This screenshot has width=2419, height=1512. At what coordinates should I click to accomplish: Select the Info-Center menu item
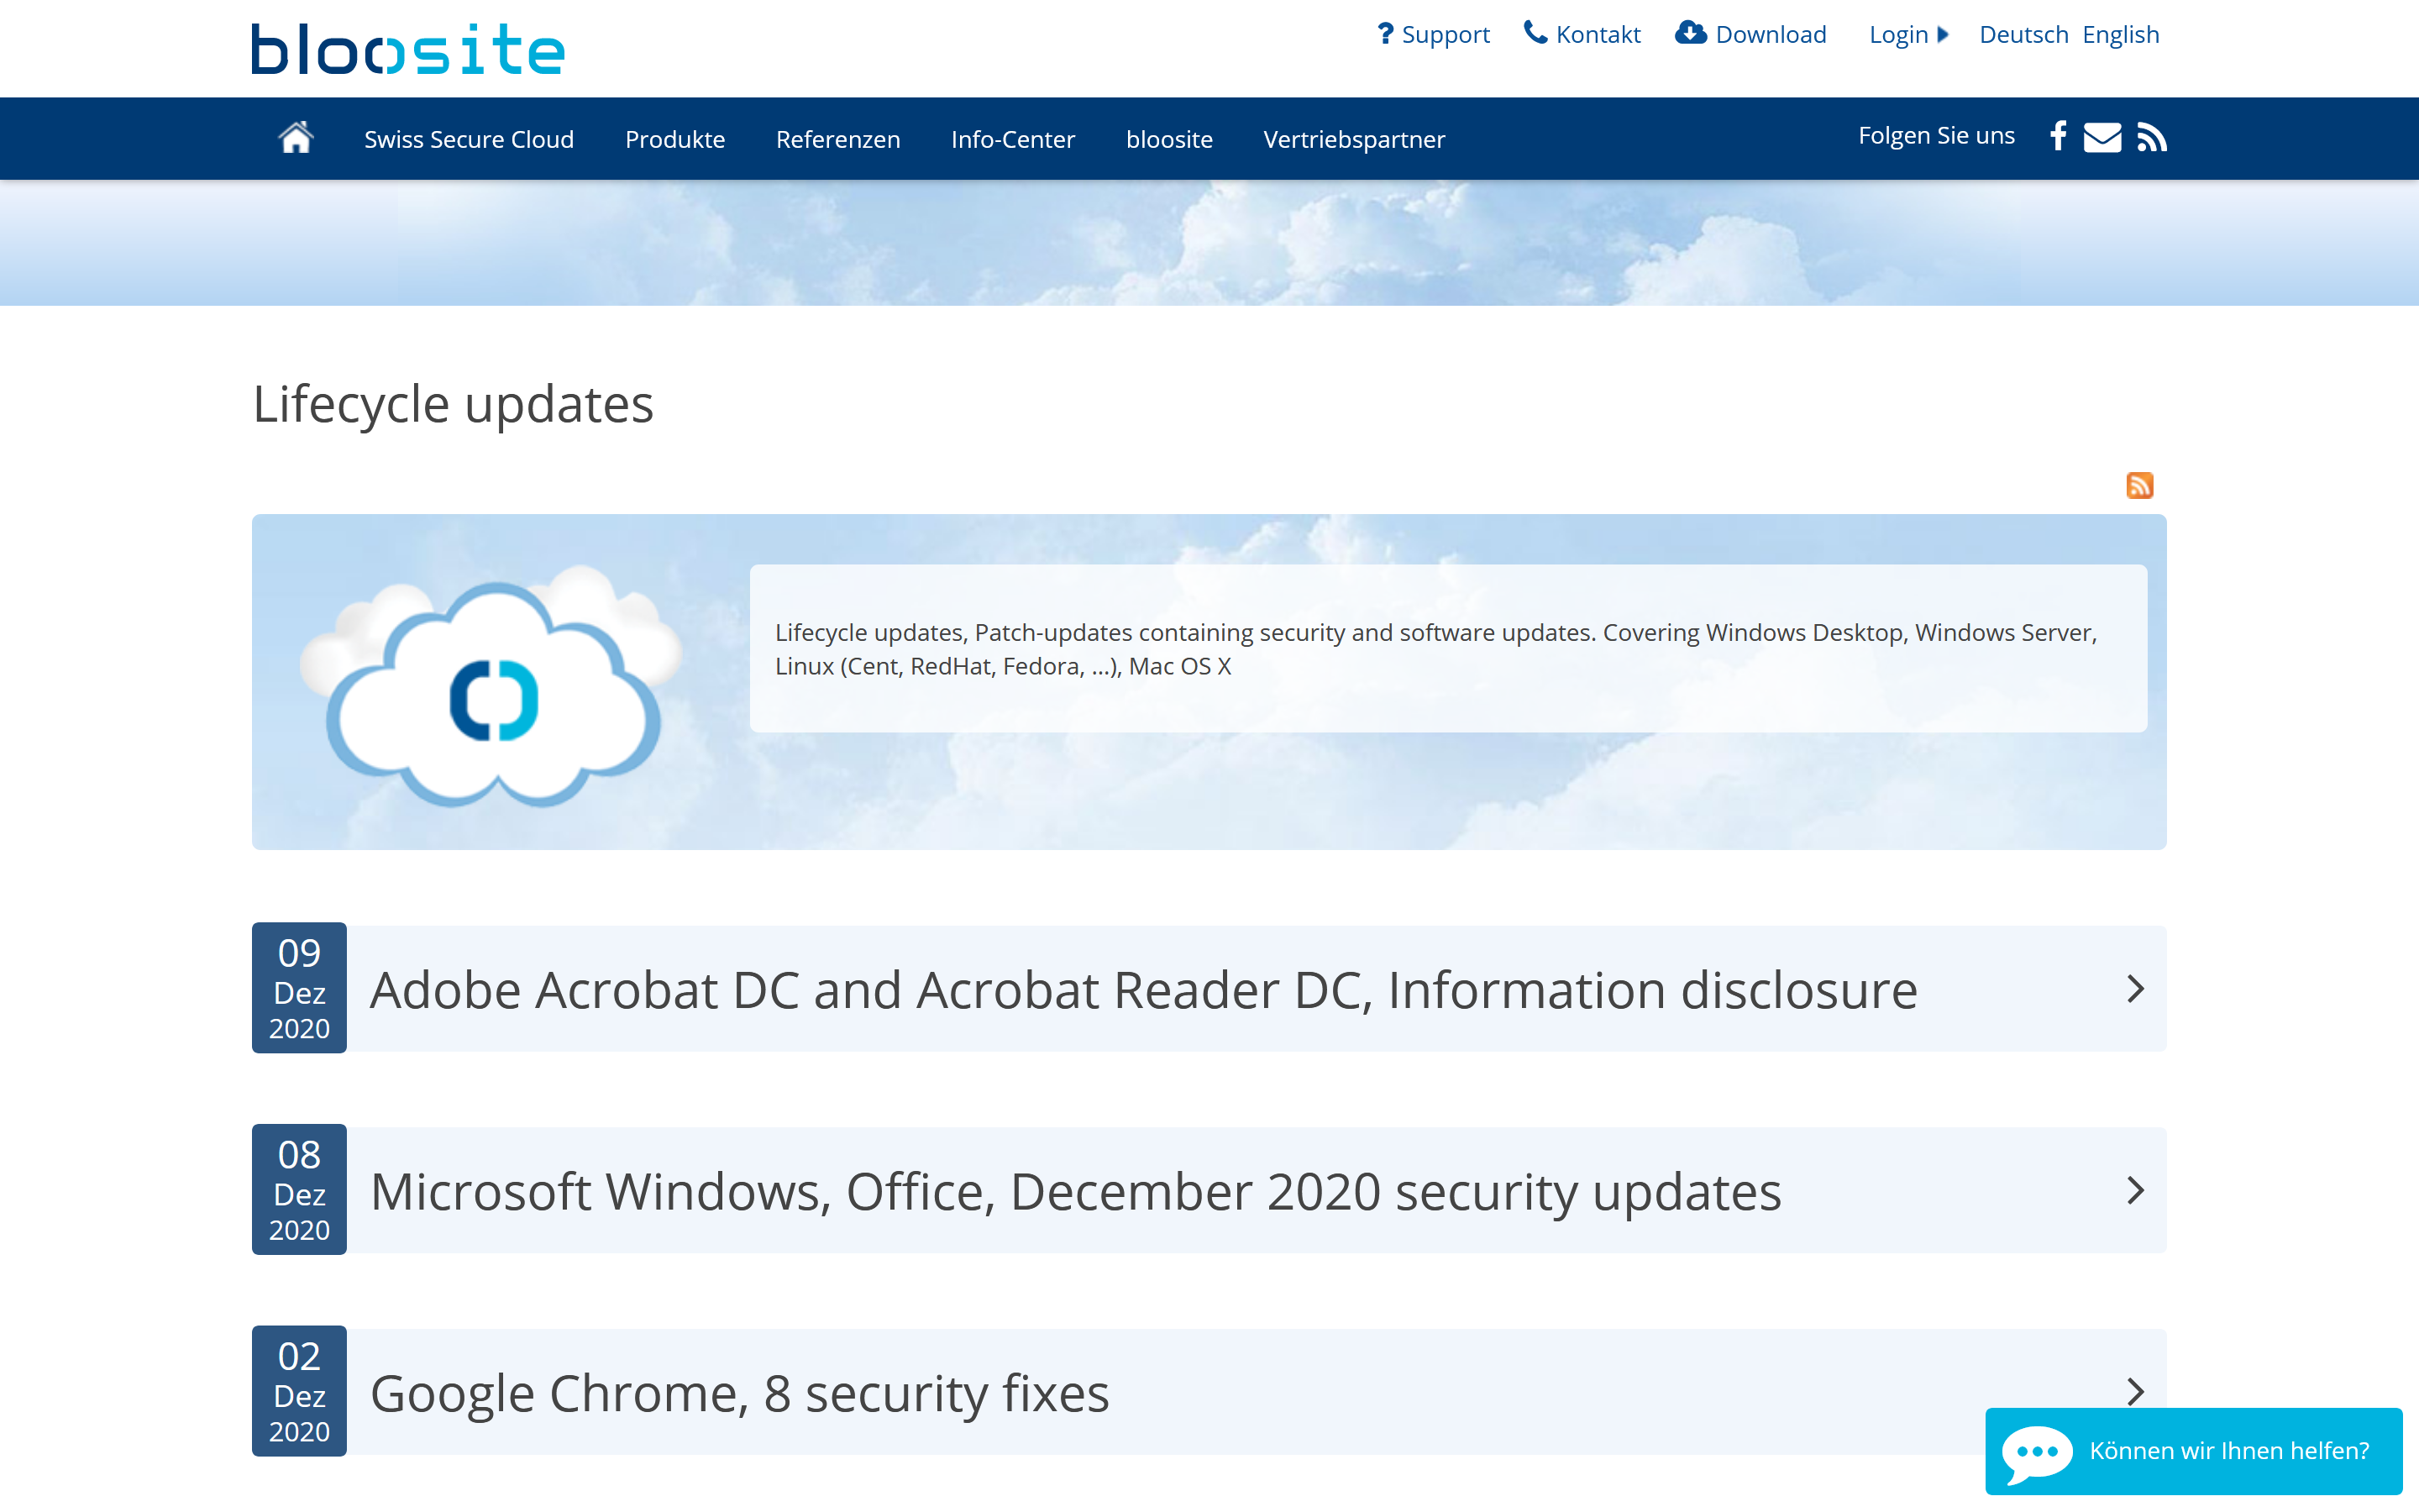coord(1013,139)
